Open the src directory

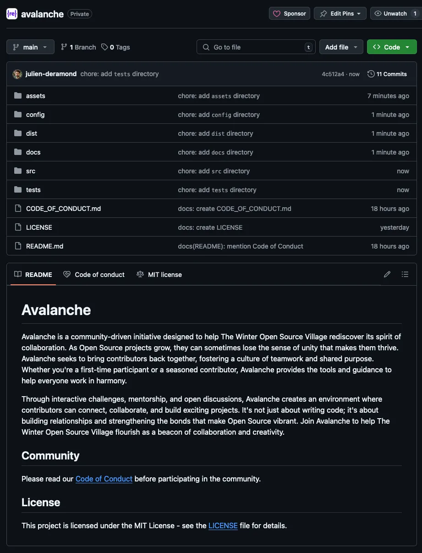click(31, 171)
